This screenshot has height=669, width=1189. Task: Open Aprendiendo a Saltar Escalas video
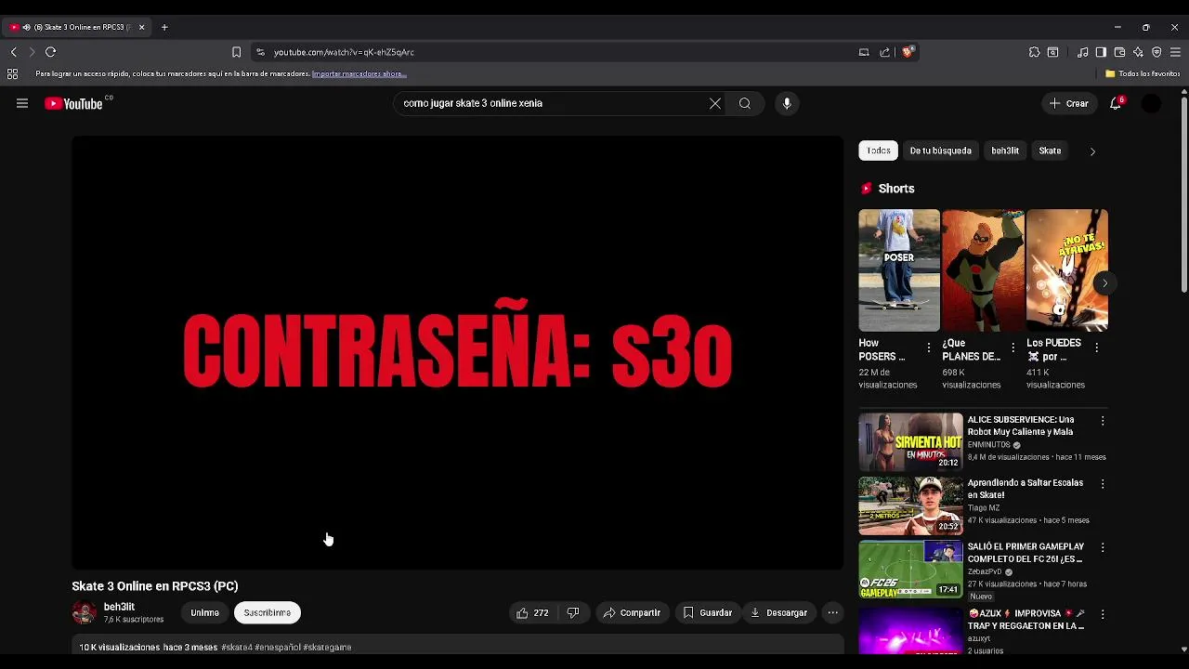pyautogui.click(x=910, y=506)
